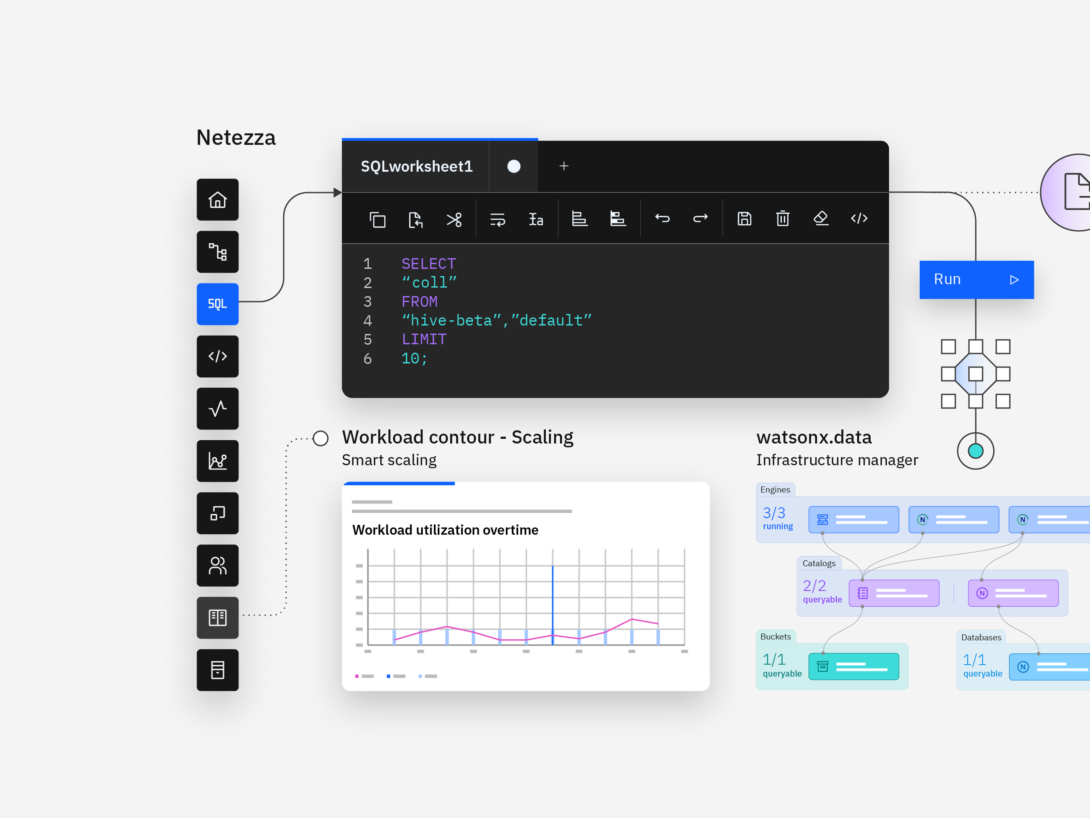1090x818 pixels.
Task: Open the scaling squares sidebar icon
Action: click(x=217, y=513)
